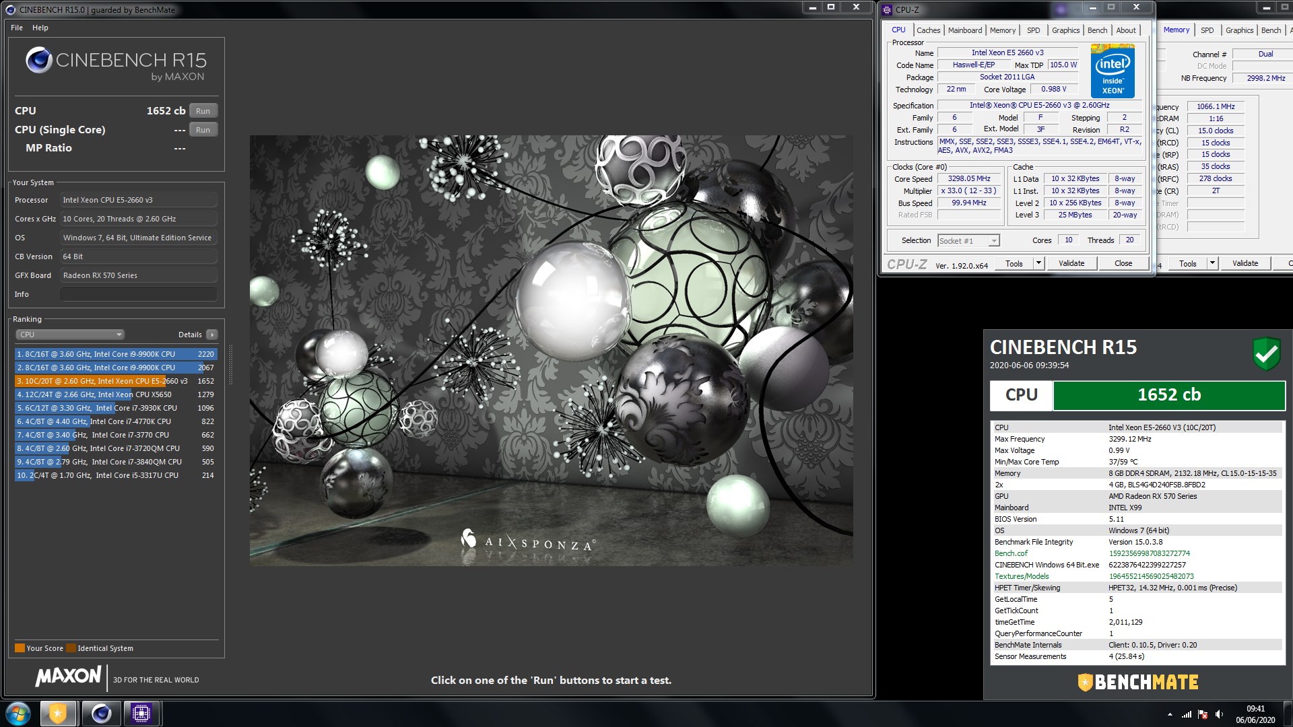This screenshot has height=727, width=1293.
Task: Click the Intel Inside Xeon logo
Action: [x=1113, y=71]
